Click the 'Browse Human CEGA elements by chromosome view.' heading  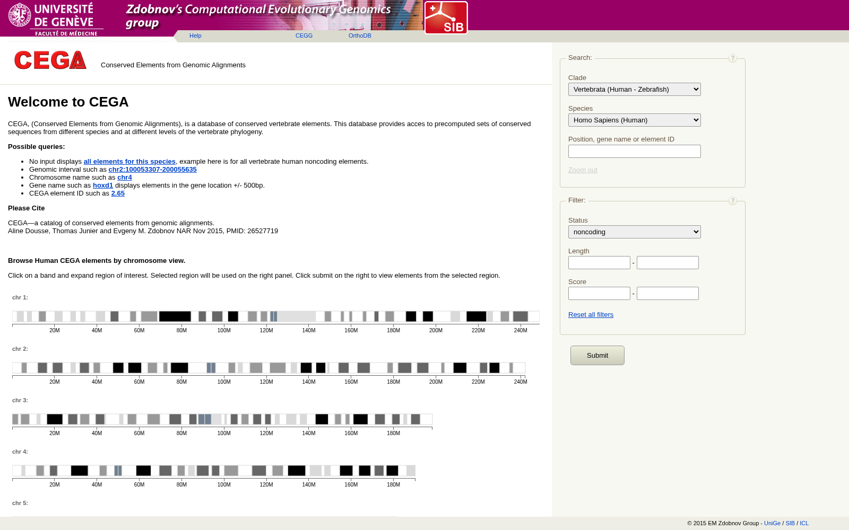pyautogui.click(x=97, y=261)
